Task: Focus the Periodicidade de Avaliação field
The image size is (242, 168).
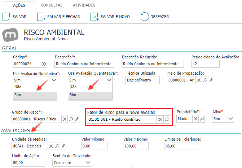Action: [x=205, y=64]
